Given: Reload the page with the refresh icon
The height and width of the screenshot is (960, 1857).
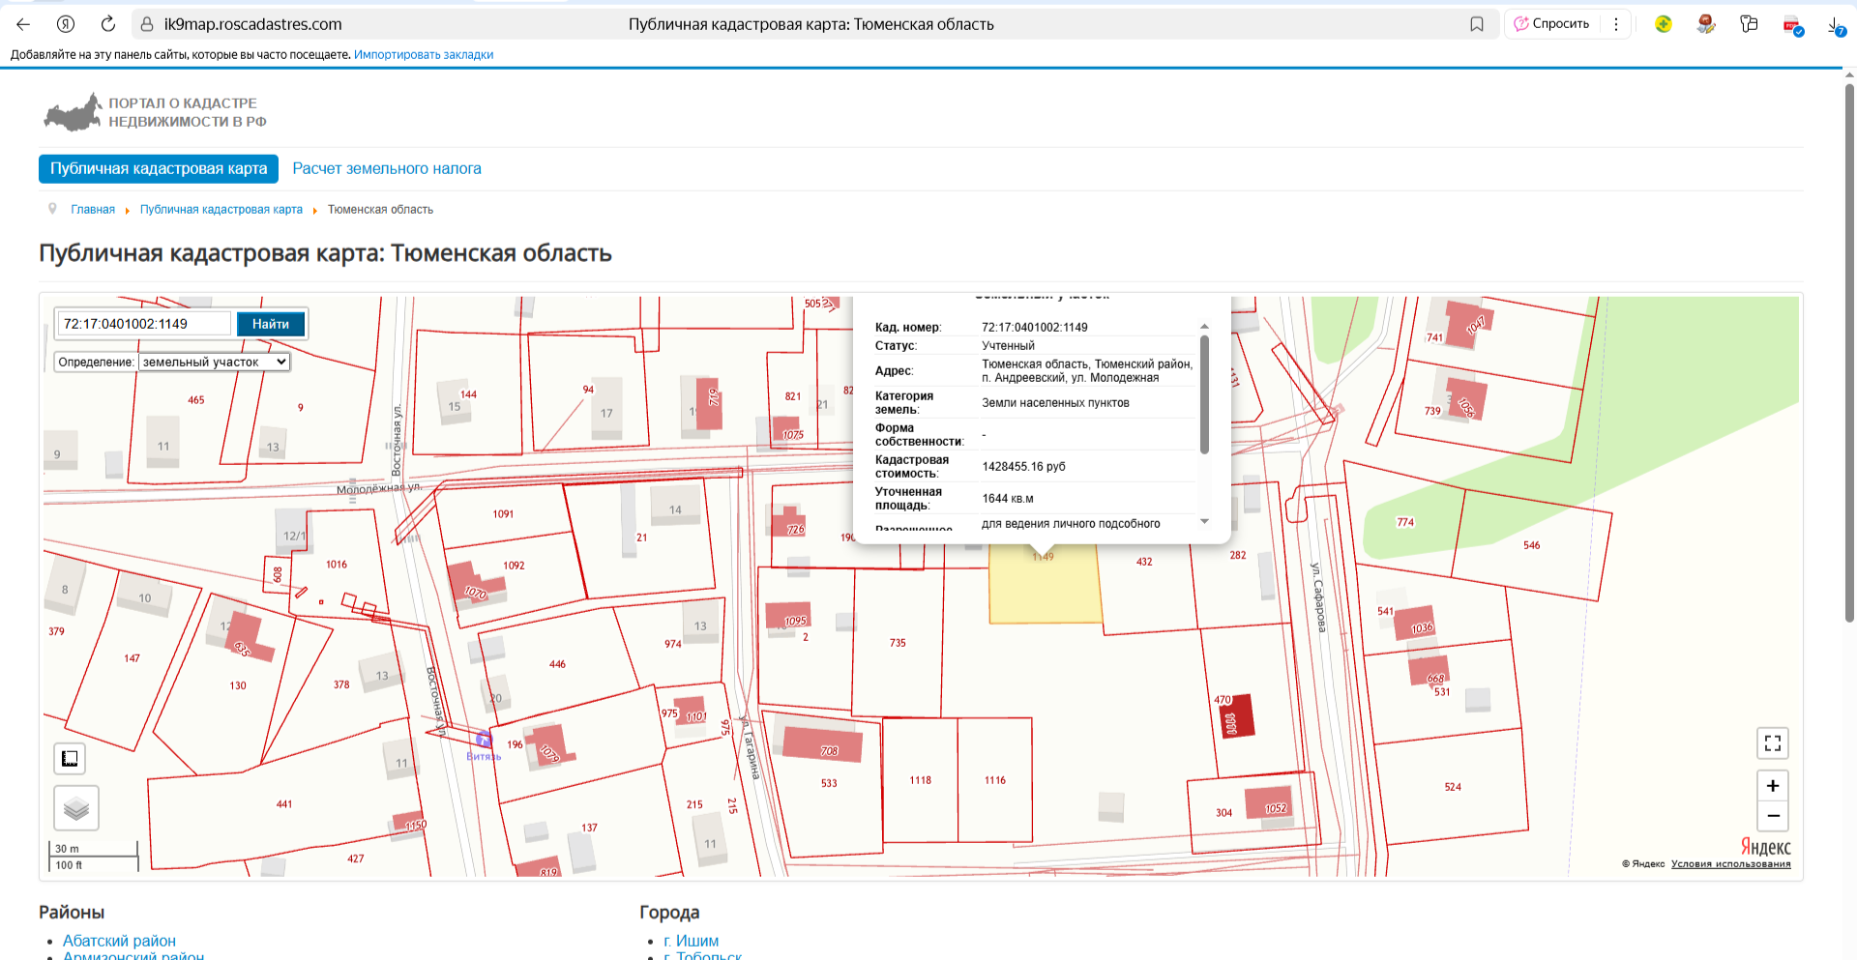Looking at the screenshot, I should point(108,24).
